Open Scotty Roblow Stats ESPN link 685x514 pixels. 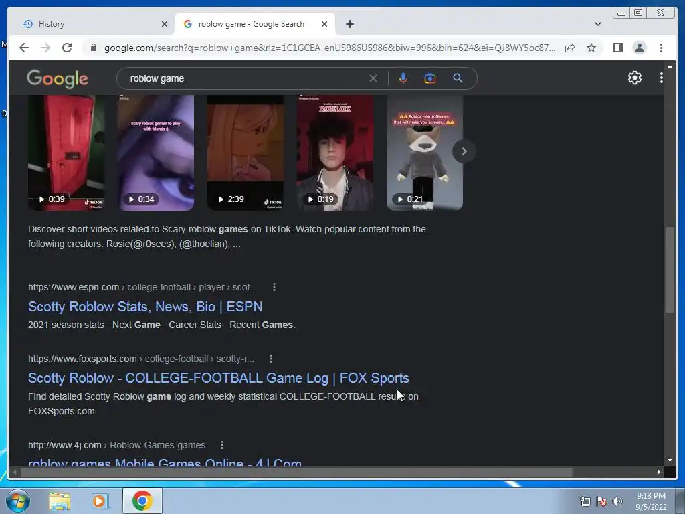[145, 307]
